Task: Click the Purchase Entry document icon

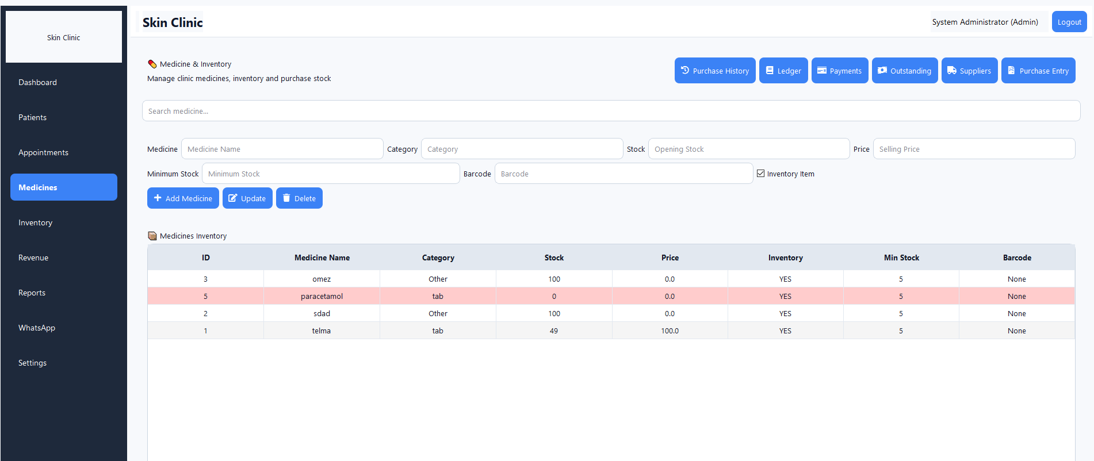Action: coord(1011,70)
